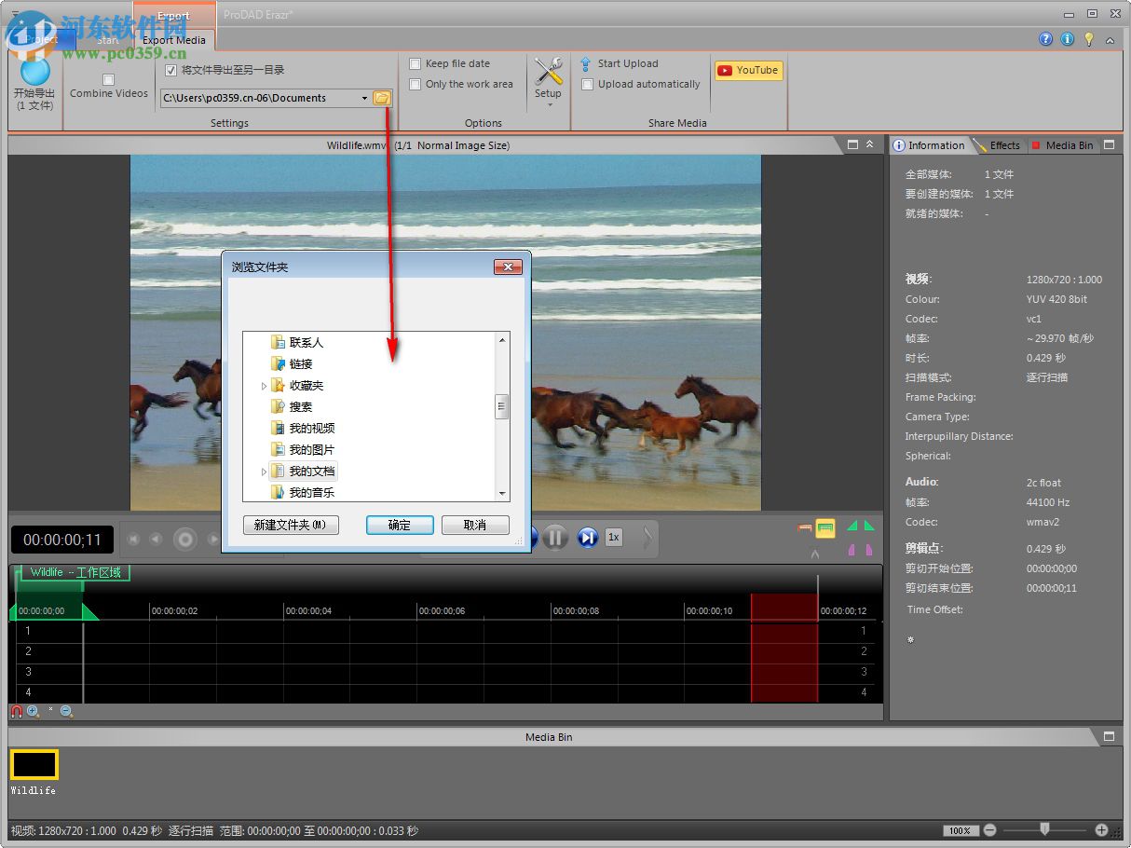The height and width of the screenshot is (848, 1131).
Task: Click the browse folder icon beside export path
Action: (x=382, y=98)
